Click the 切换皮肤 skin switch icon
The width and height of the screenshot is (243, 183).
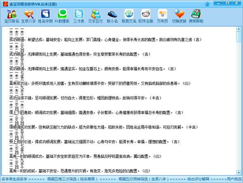[179, 16]
